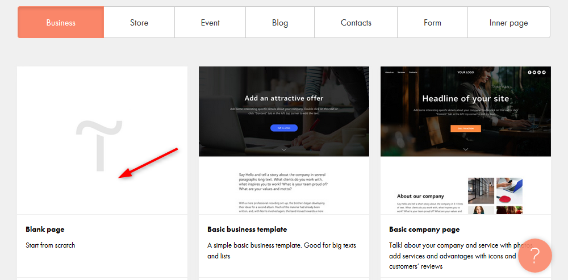The image size is (568, 280).
Task: Switch to the Store tab
Action: tap(139, 23)
